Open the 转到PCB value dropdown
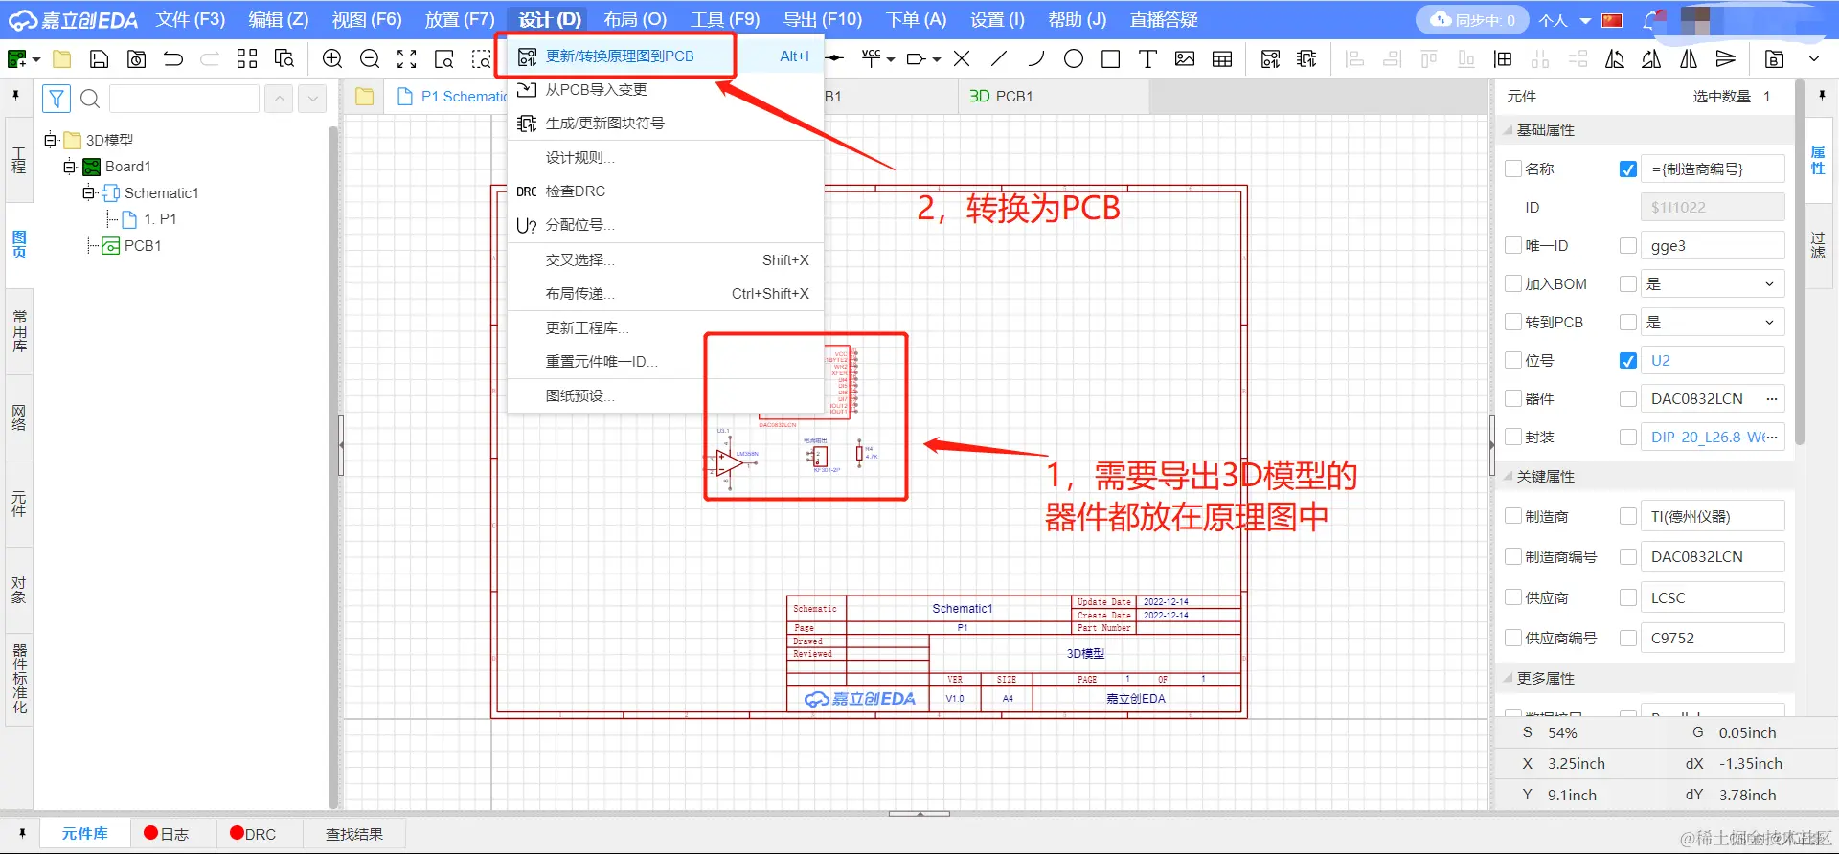 pyautogui.click(x=1713, y=322)
